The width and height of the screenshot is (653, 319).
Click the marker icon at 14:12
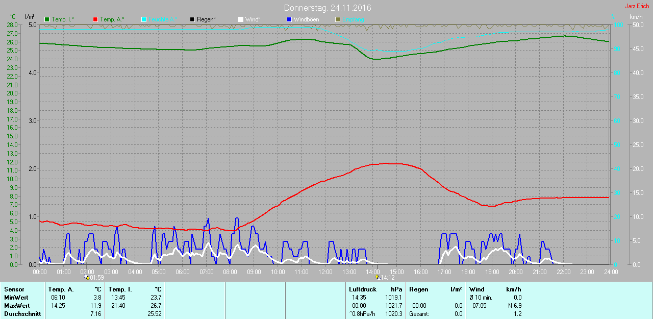click(x=378, y=278)
